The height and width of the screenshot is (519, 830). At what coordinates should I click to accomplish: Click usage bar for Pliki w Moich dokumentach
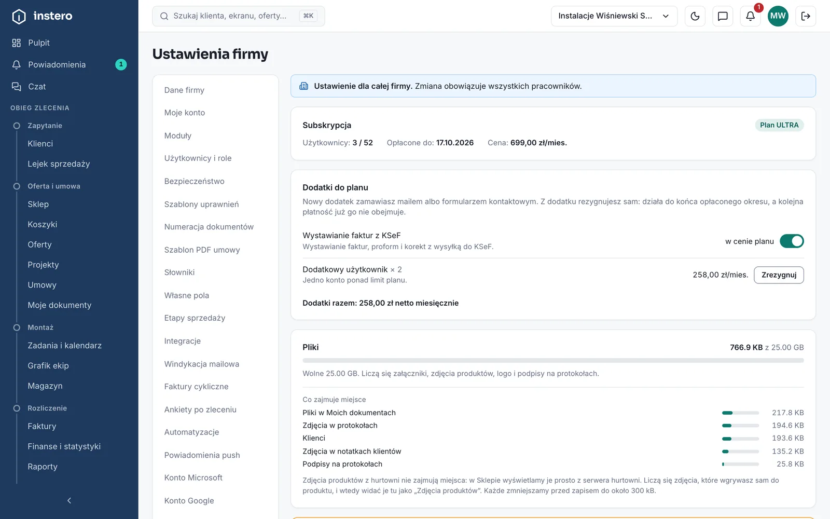coord(740,413)
